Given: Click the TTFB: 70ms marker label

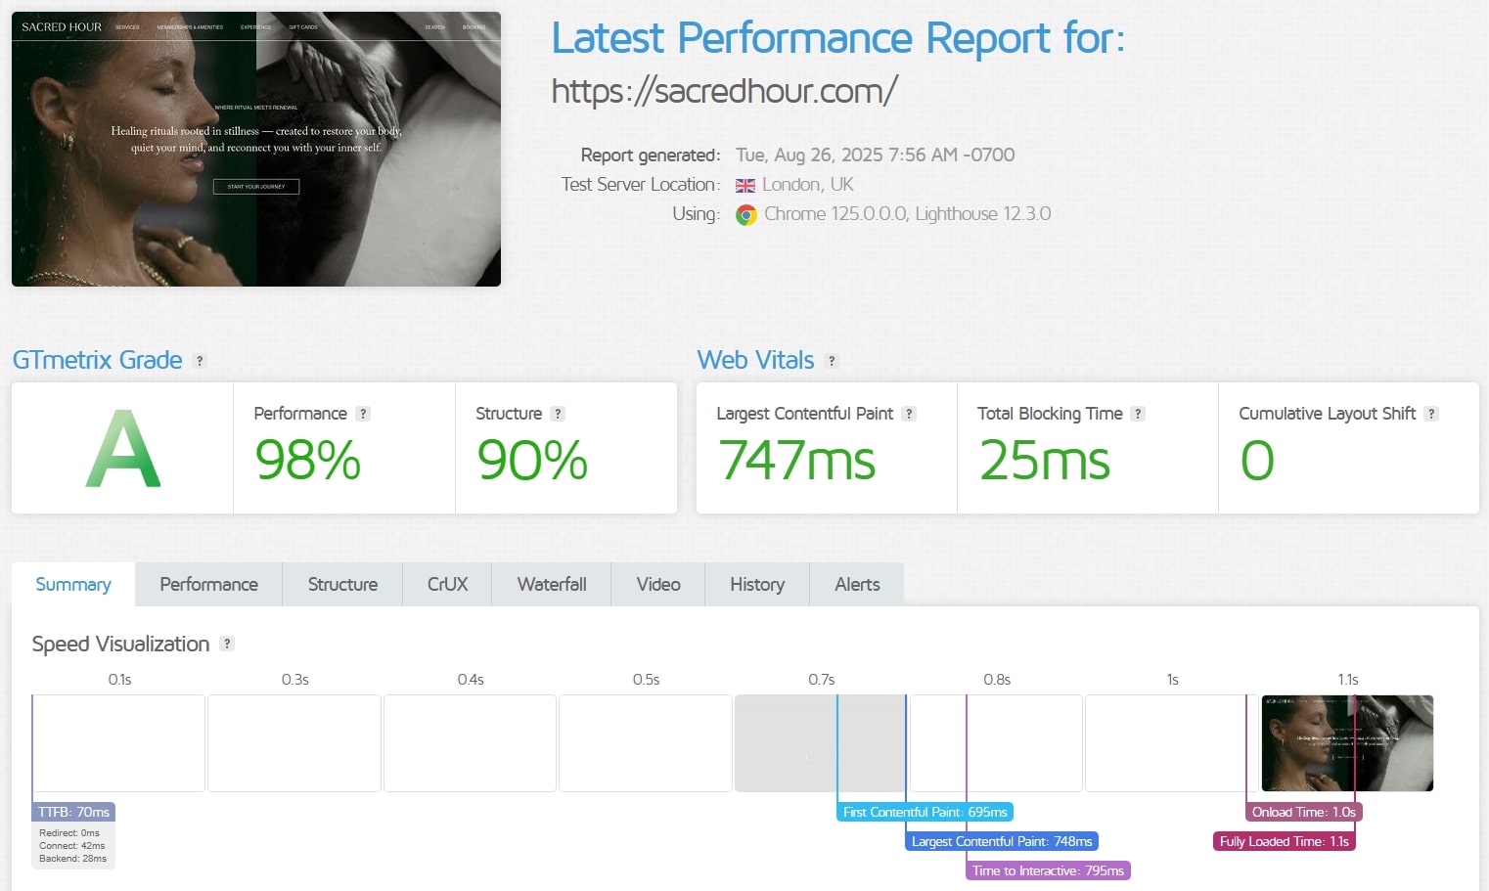Looking at the screenshot, I should pyautogui.click(x=73, y=812).
